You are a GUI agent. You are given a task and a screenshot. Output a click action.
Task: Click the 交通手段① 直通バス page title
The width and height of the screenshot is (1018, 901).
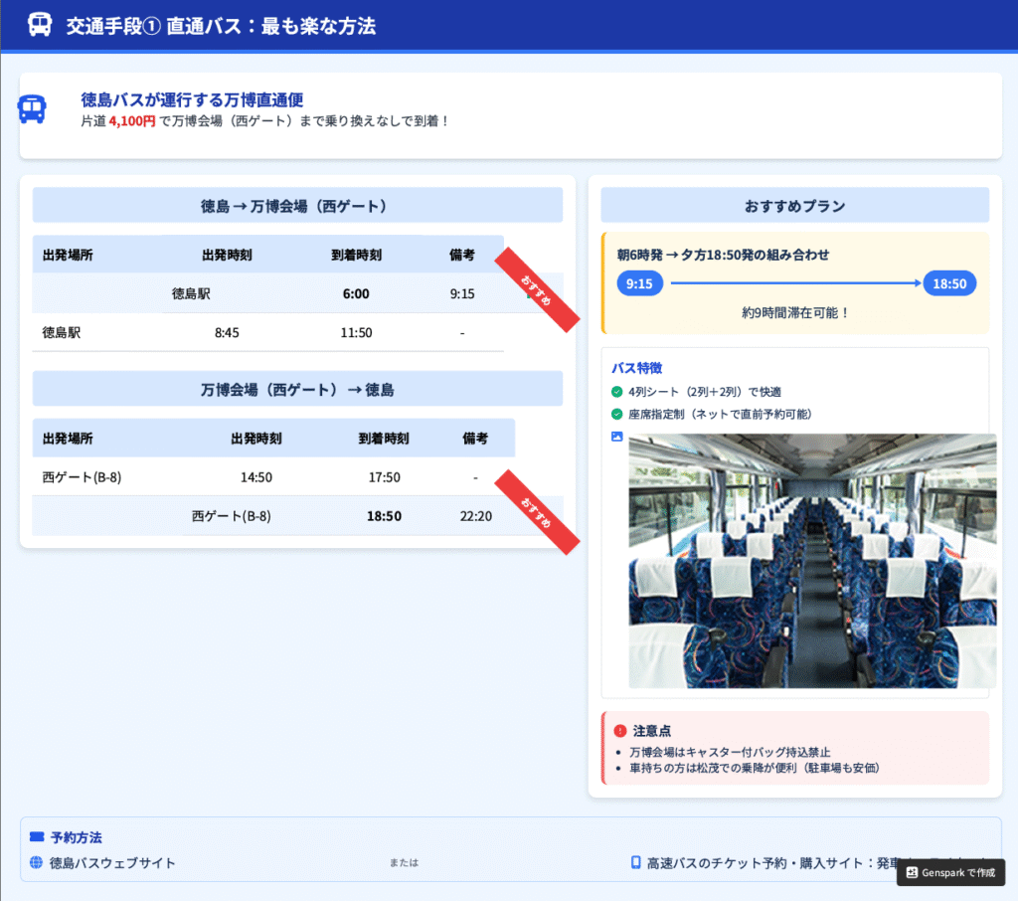(221, 26)
